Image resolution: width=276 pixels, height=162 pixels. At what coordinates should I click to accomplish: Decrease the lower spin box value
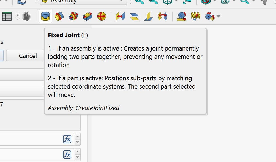[x=78, y=157]
